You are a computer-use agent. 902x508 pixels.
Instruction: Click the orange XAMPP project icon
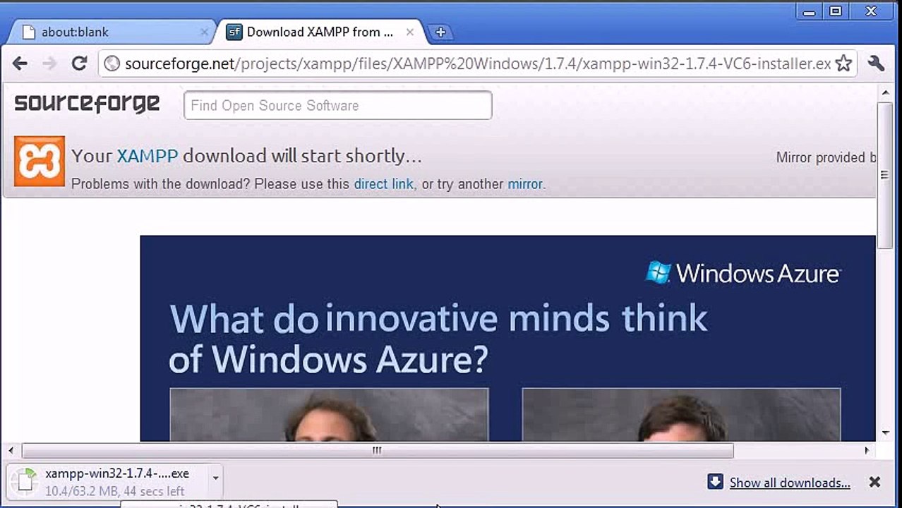point(40,161)
